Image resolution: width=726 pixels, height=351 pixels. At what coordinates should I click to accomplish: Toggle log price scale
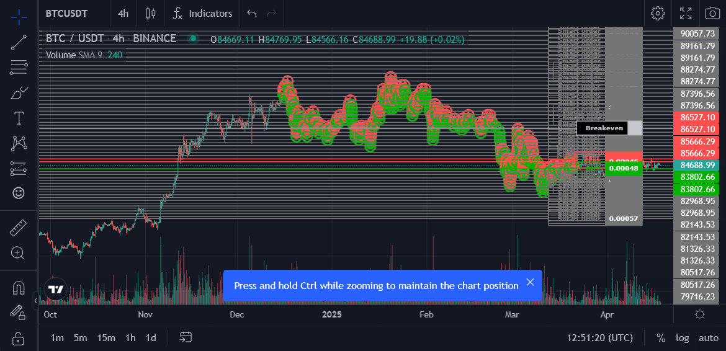click(x=683, y=338)
